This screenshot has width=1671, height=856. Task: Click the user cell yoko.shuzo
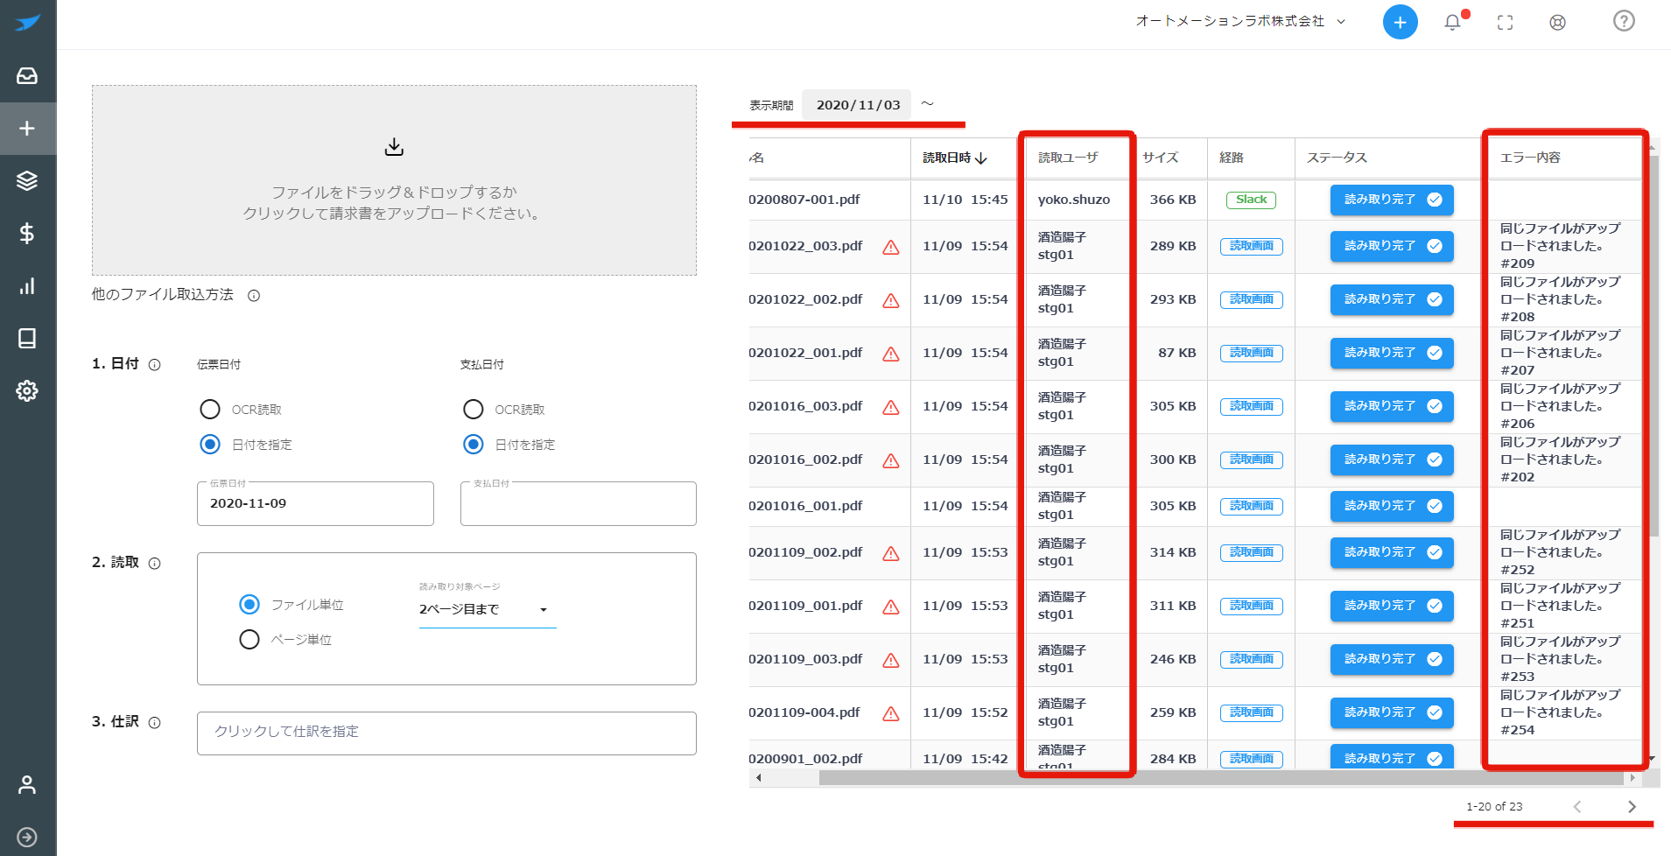pyautogui.click(x=1074, y=200)
